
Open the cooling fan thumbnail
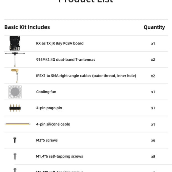15,92
